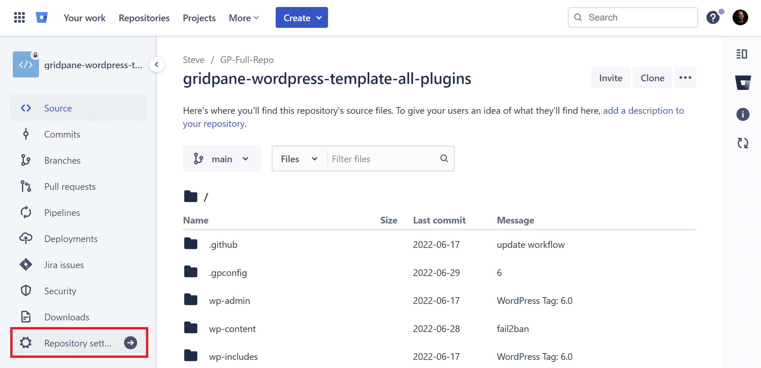Click the Branches icon in sidebar
The image size is (761, 368).
click(26, 160)
